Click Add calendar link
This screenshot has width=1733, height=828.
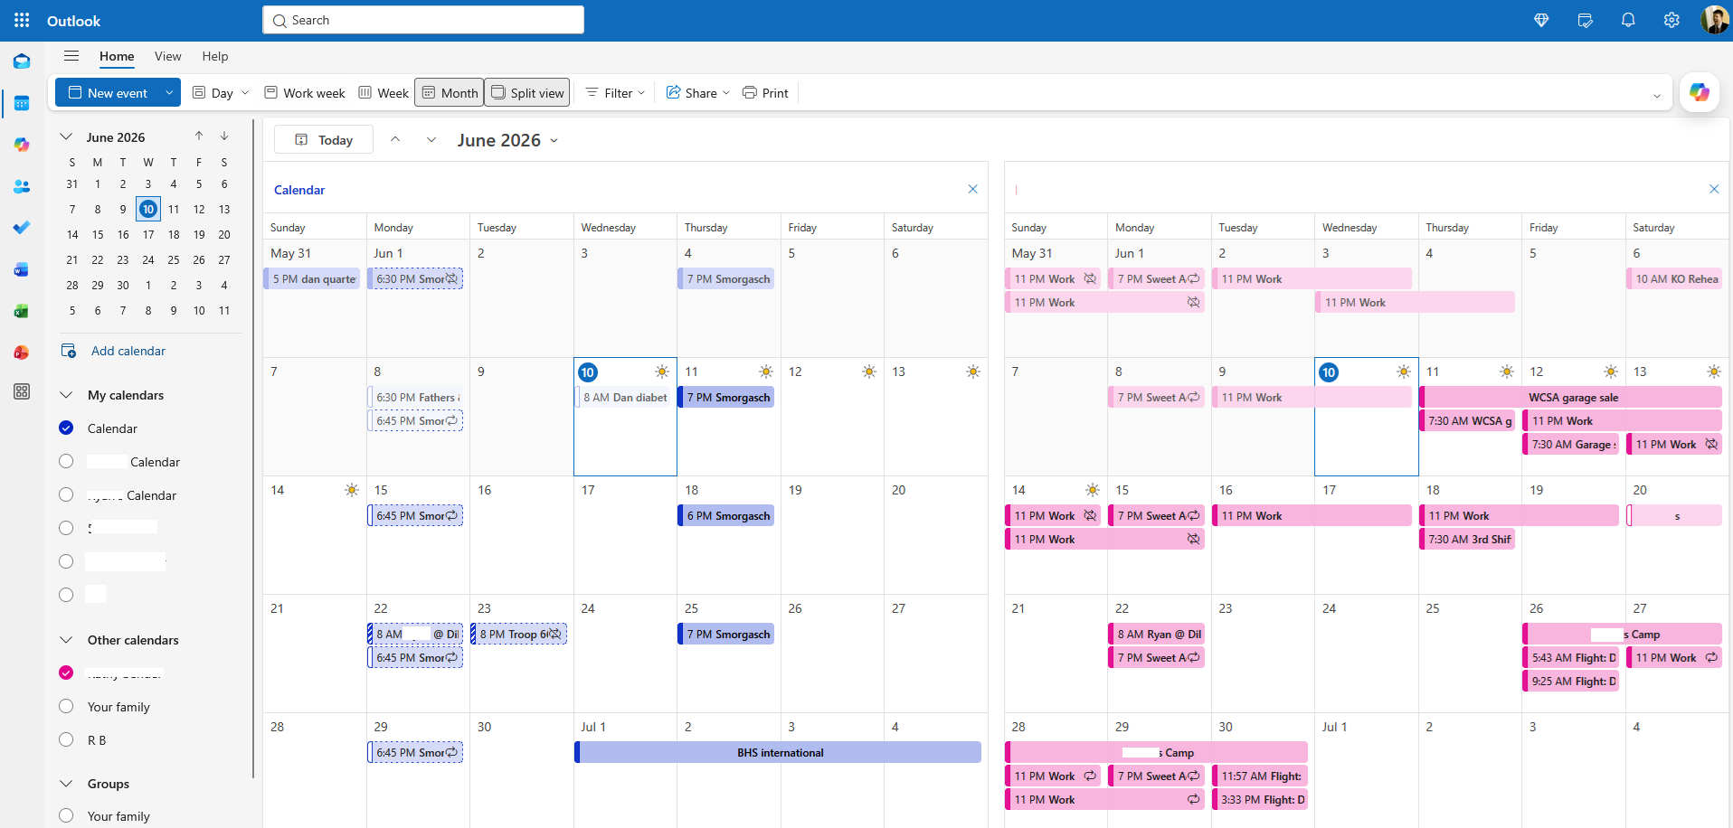[x=128, y=351]
